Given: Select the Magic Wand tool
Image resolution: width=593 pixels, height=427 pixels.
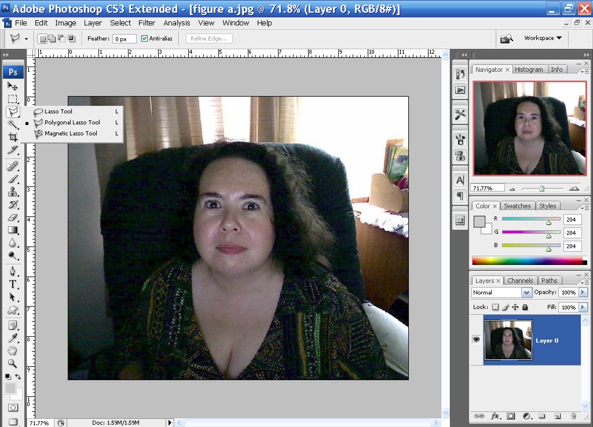Looking at the screenshot, I should [13, 124].
